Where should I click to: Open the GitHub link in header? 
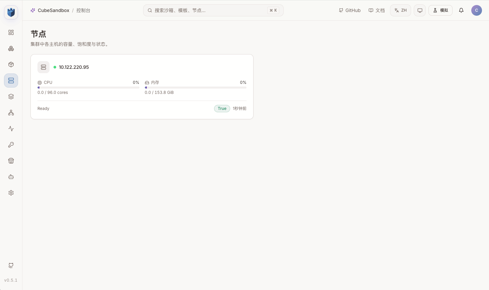(x=350, y=10)
